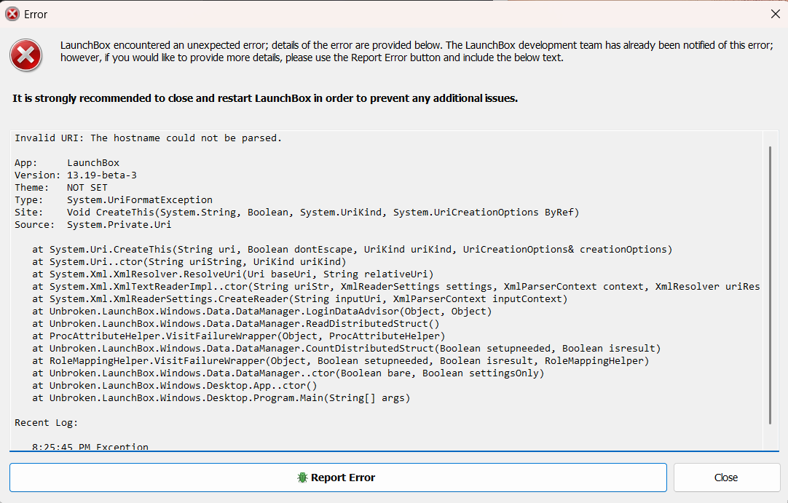
Task: Click the Site Void CreateThis line
Action: click(297, 212)
